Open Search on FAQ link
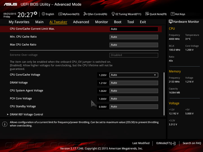This screenshot has width=203, height=152. tap(192, 143)
